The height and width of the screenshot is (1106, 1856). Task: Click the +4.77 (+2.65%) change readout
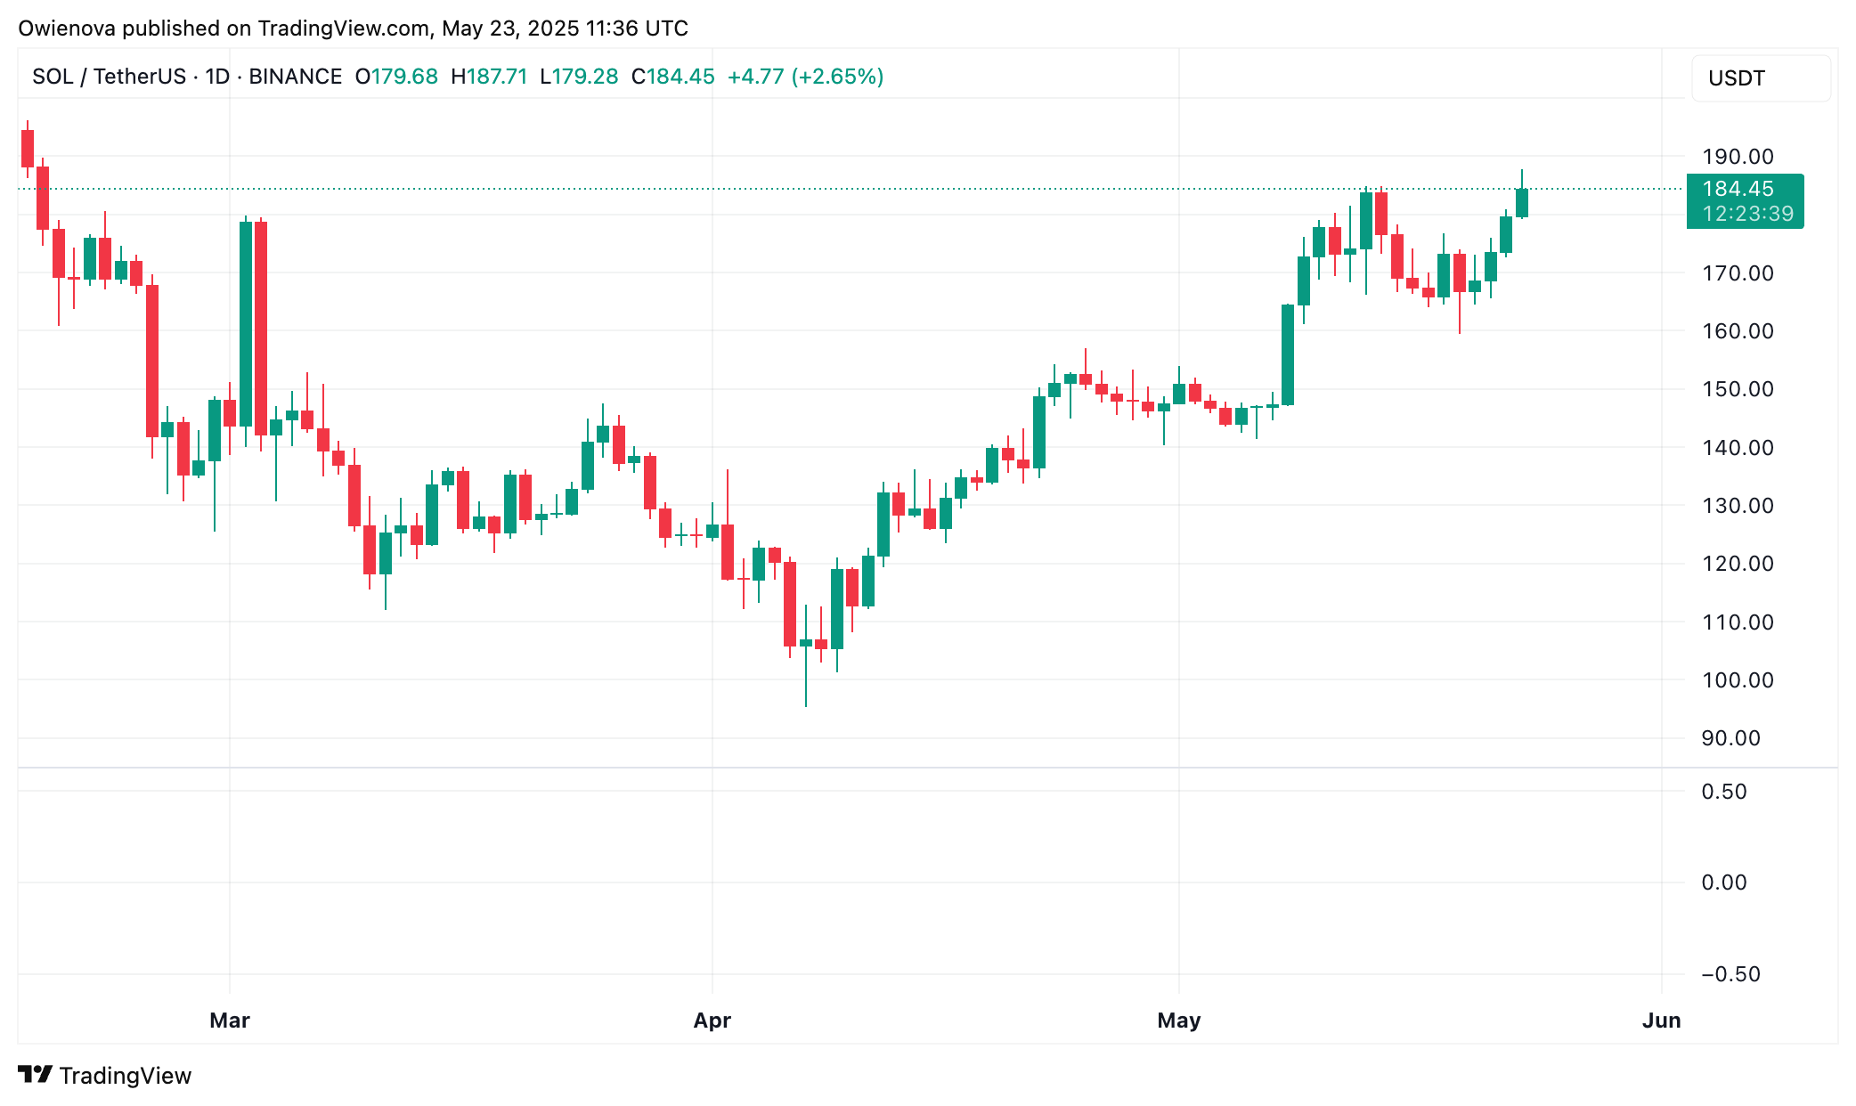pos(805,77)
